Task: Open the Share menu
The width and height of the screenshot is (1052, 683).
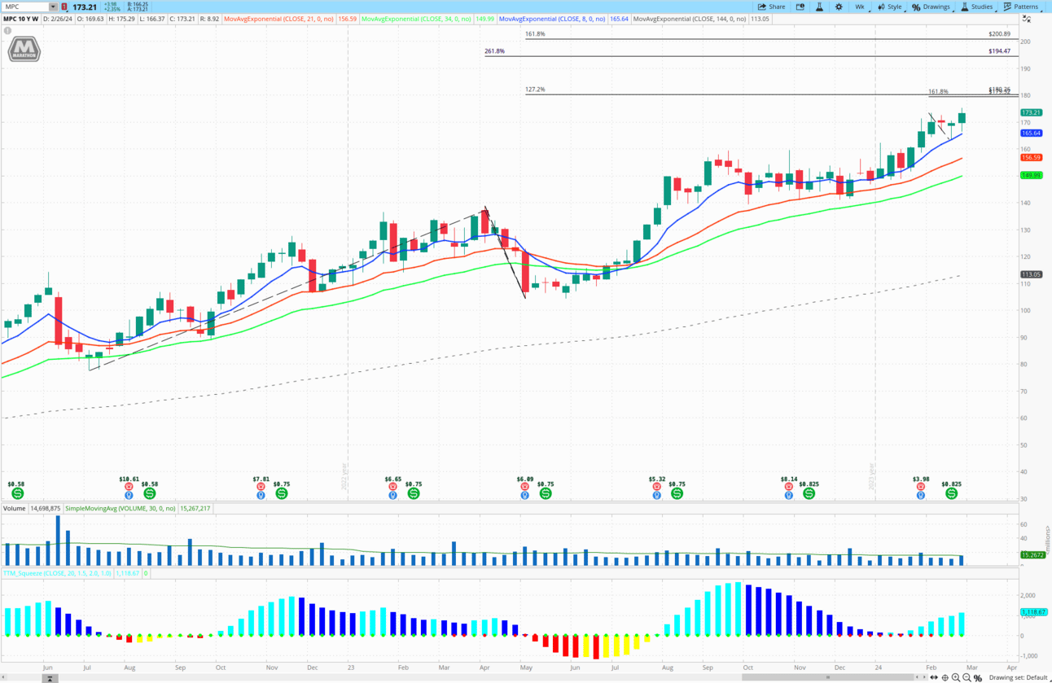Action: point(771,7)
